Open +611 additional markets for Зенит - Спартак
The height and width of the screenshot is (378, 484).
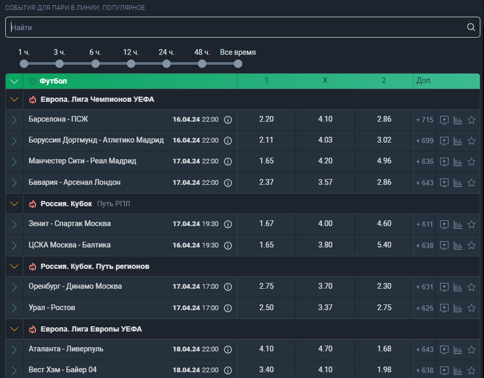tap(424, 225)
